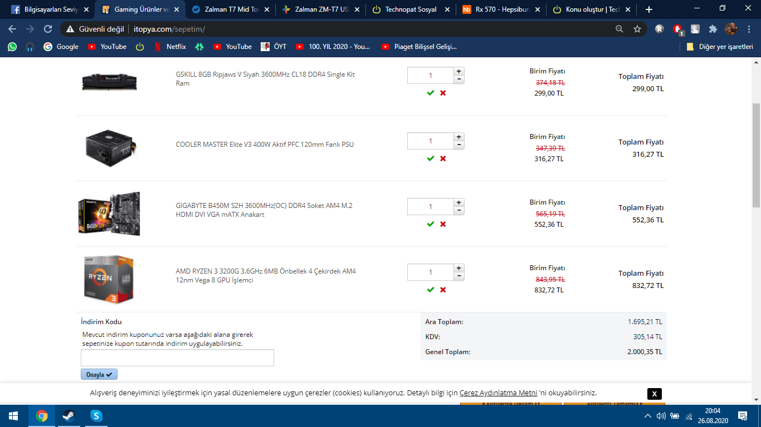Open COOLER MASTER Elite V3 400W product link
This screenshot has height=427, width=761.
[x=265, y=145]
